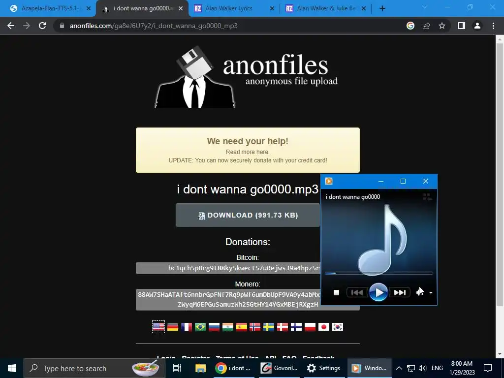Show hidden system tray icons
504x378 pixels.
pyautogui.click(x=399, y=368)
